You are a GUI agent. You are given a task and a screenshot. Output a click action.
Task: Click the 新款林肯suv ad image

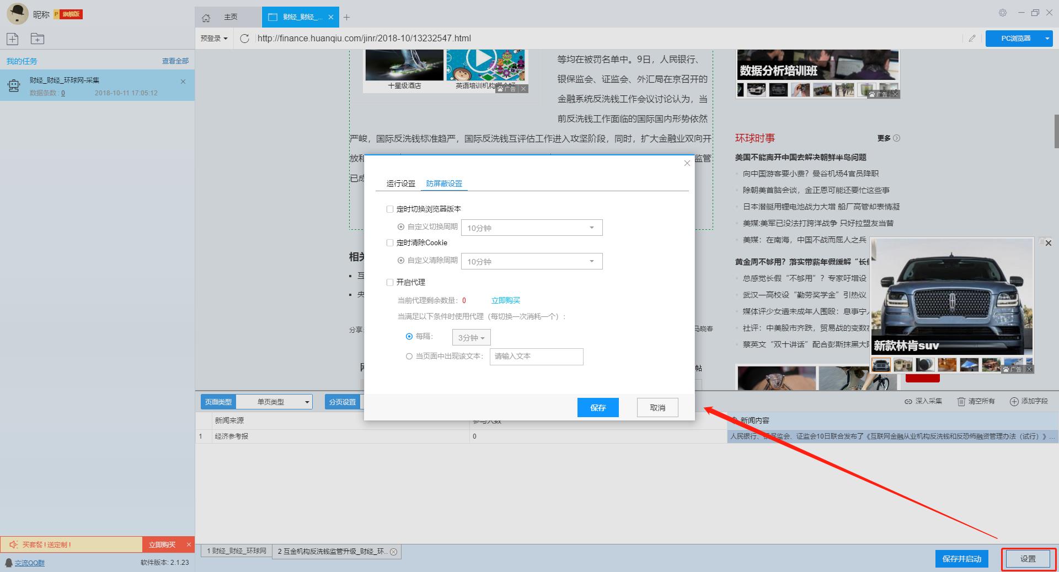(951, 296)
